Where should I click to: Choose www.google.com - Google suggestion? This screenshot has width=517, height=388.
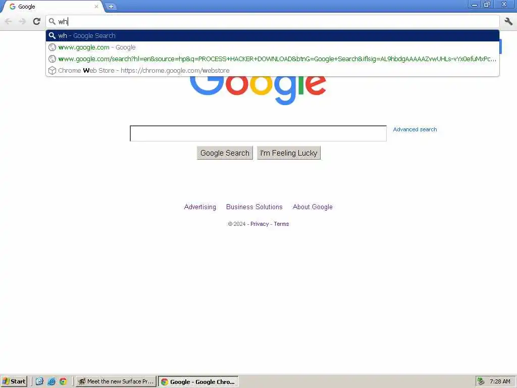click(x=272, y=47)
